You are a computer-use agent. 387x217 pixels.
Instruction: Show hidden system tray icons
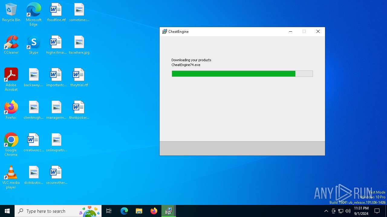[326, 211]
